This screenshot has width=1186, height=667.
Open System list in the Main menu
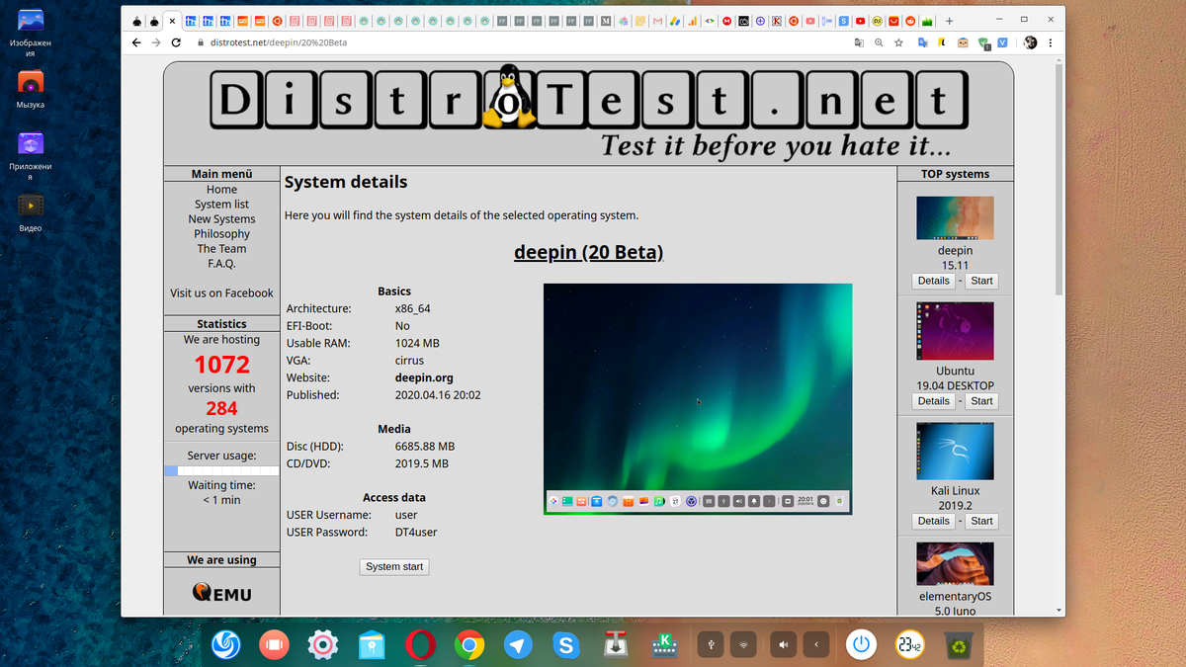tap(221, 205)
